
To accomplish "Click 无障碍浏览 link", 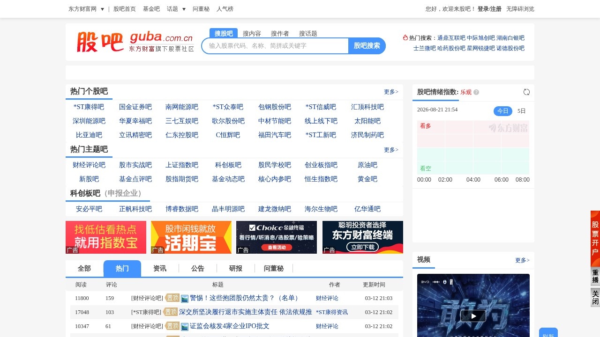I will [520, 9].
